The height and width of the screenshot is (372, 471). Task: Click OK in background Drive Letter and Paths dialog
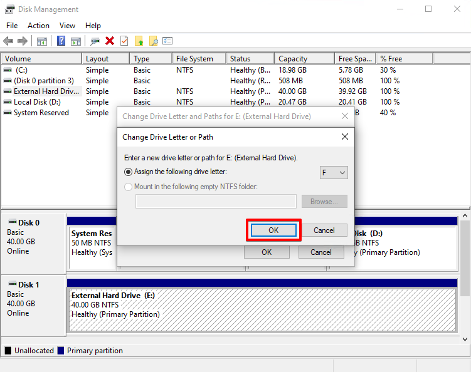pos(267,252)
